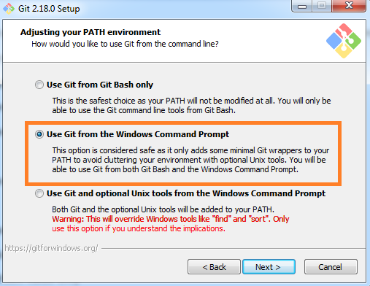This screenshot has width=370, height=286.
Task: Cancel the Git setup
Action: click(331, 267)
